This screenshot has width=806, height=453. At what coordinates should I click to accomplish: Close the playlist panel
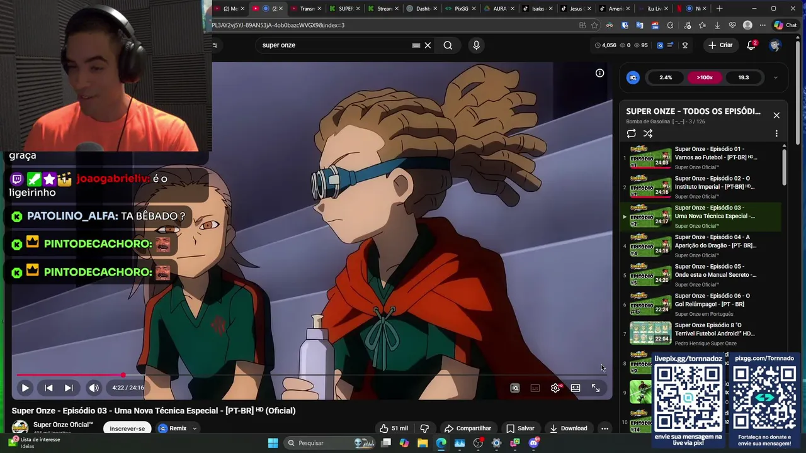pyautogui.click(x=776, y=115)
